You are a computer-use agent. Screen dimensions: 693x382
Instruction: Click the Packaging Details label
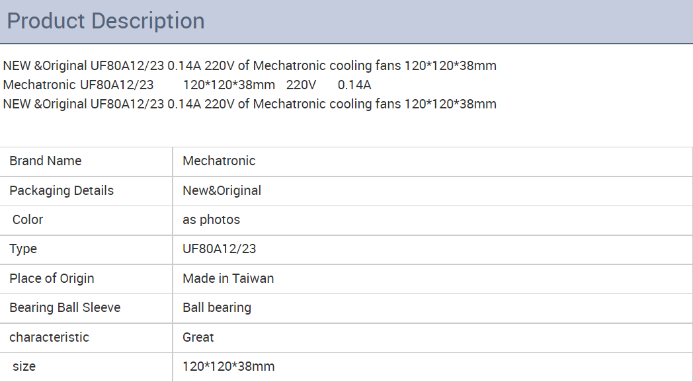click(61, 190)
